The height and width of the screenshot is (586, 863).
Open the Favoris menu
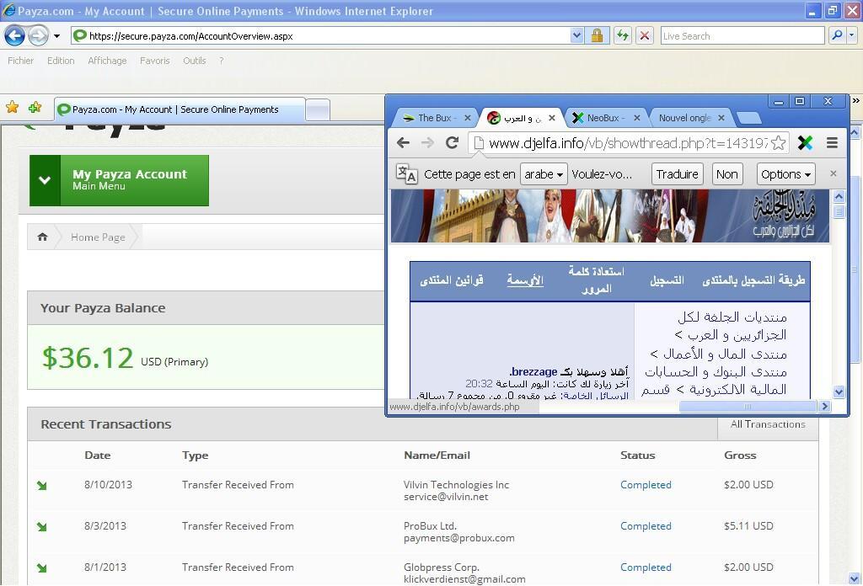pos(155,61)
